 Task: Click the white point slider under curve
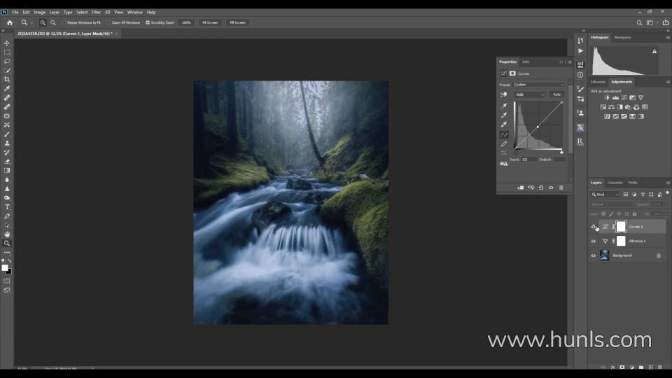[561, 151]
